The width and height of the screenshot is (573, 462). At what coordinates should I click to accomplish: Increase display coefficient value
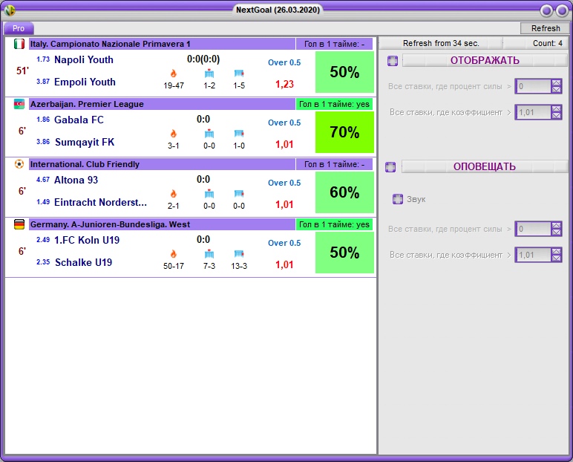(556, 109)
